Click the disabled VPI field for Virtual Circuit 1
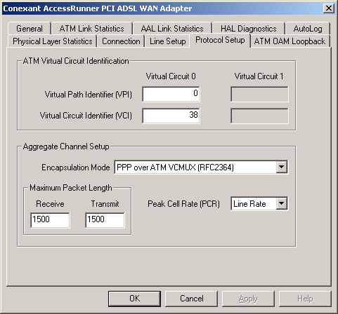Screen dimensions: 338x314 (259, 94)
